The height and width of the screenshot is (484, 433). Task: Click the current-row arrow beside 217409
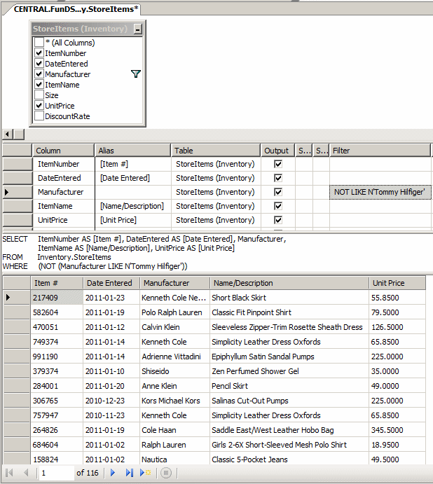(x=8, y=297)
